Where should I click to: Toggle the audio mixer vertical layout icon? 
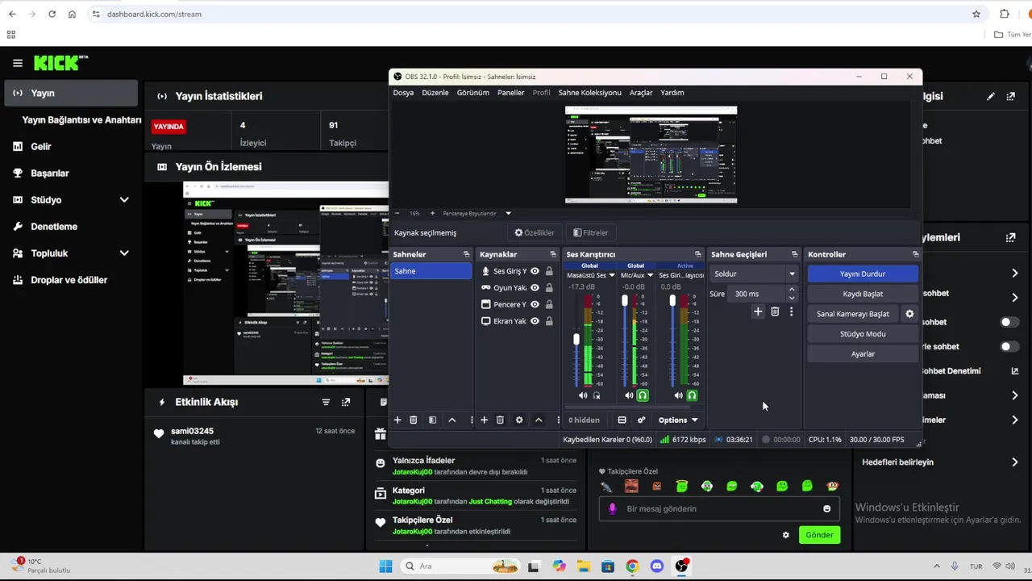tap(622, 420)
